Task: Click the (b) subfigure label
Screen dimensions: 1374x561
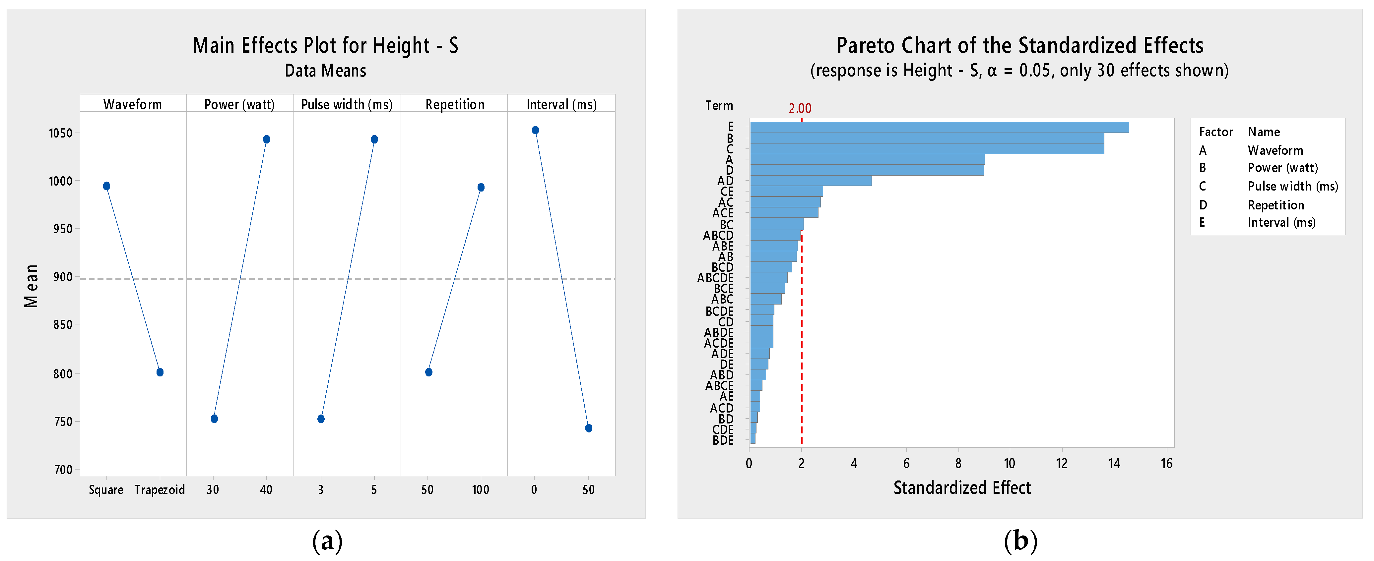Action: (x=1020, y=541)
